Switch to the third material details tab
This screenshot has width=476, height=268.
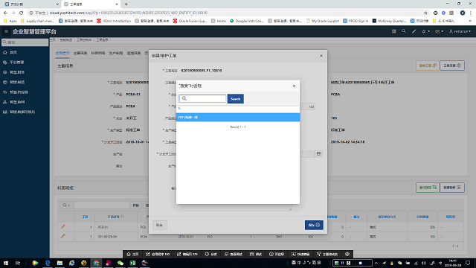click(x=98, y=53)
